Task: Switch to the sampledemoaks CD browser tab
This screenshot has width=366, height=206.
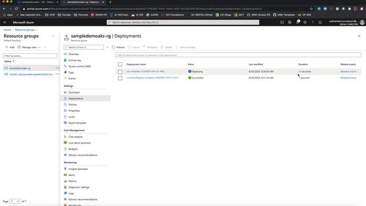Action: click(x=37, y=2)
